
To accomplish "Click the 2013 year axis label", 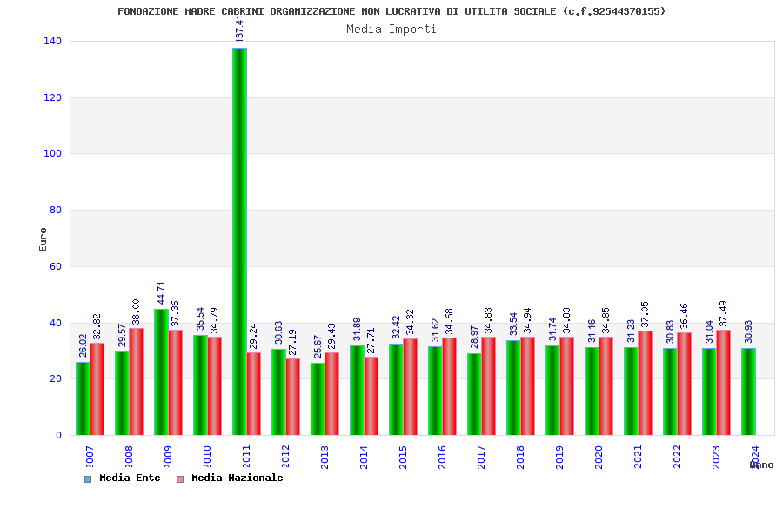I will (325, 457).
